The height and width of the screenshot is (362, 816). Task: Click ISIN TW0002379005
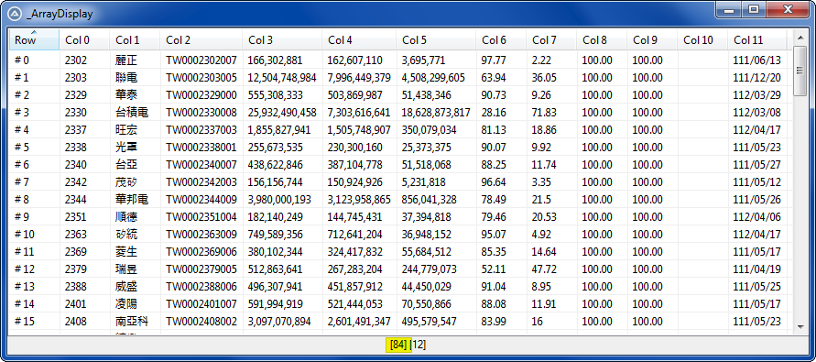(x=201, y=269)
